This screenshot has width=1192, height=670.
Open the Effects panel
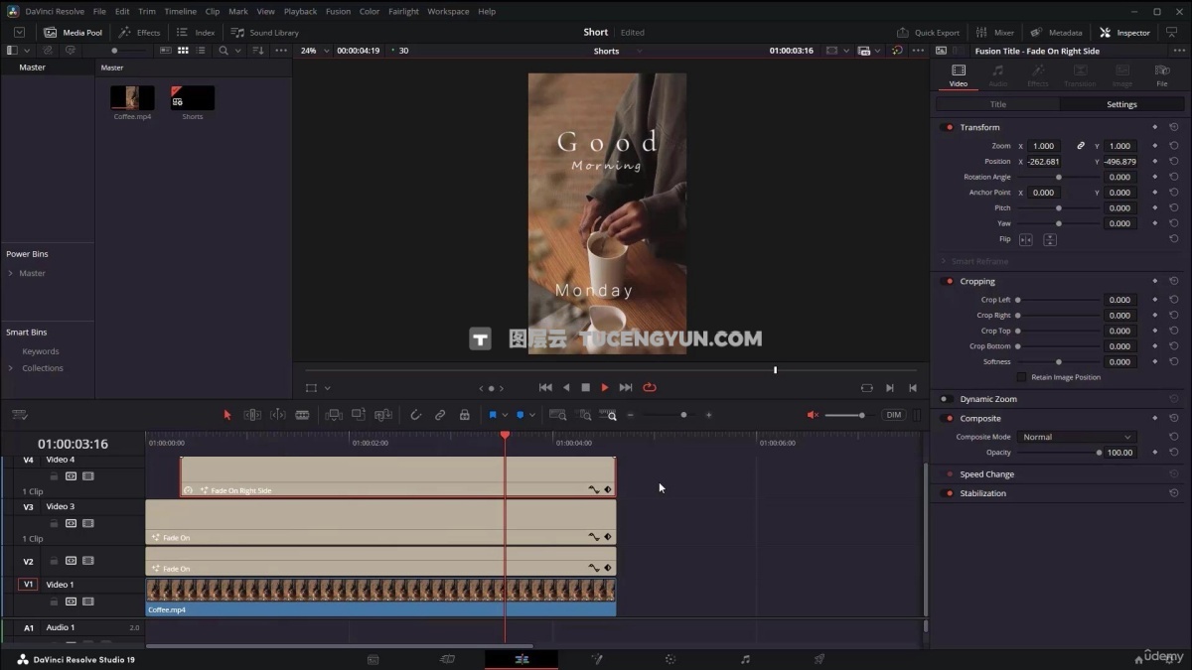pos(139,33)
